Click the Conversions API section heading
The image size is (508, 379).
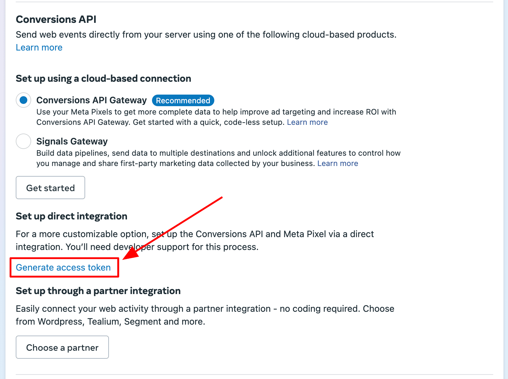pyautogui.click(x=56, y=19)
